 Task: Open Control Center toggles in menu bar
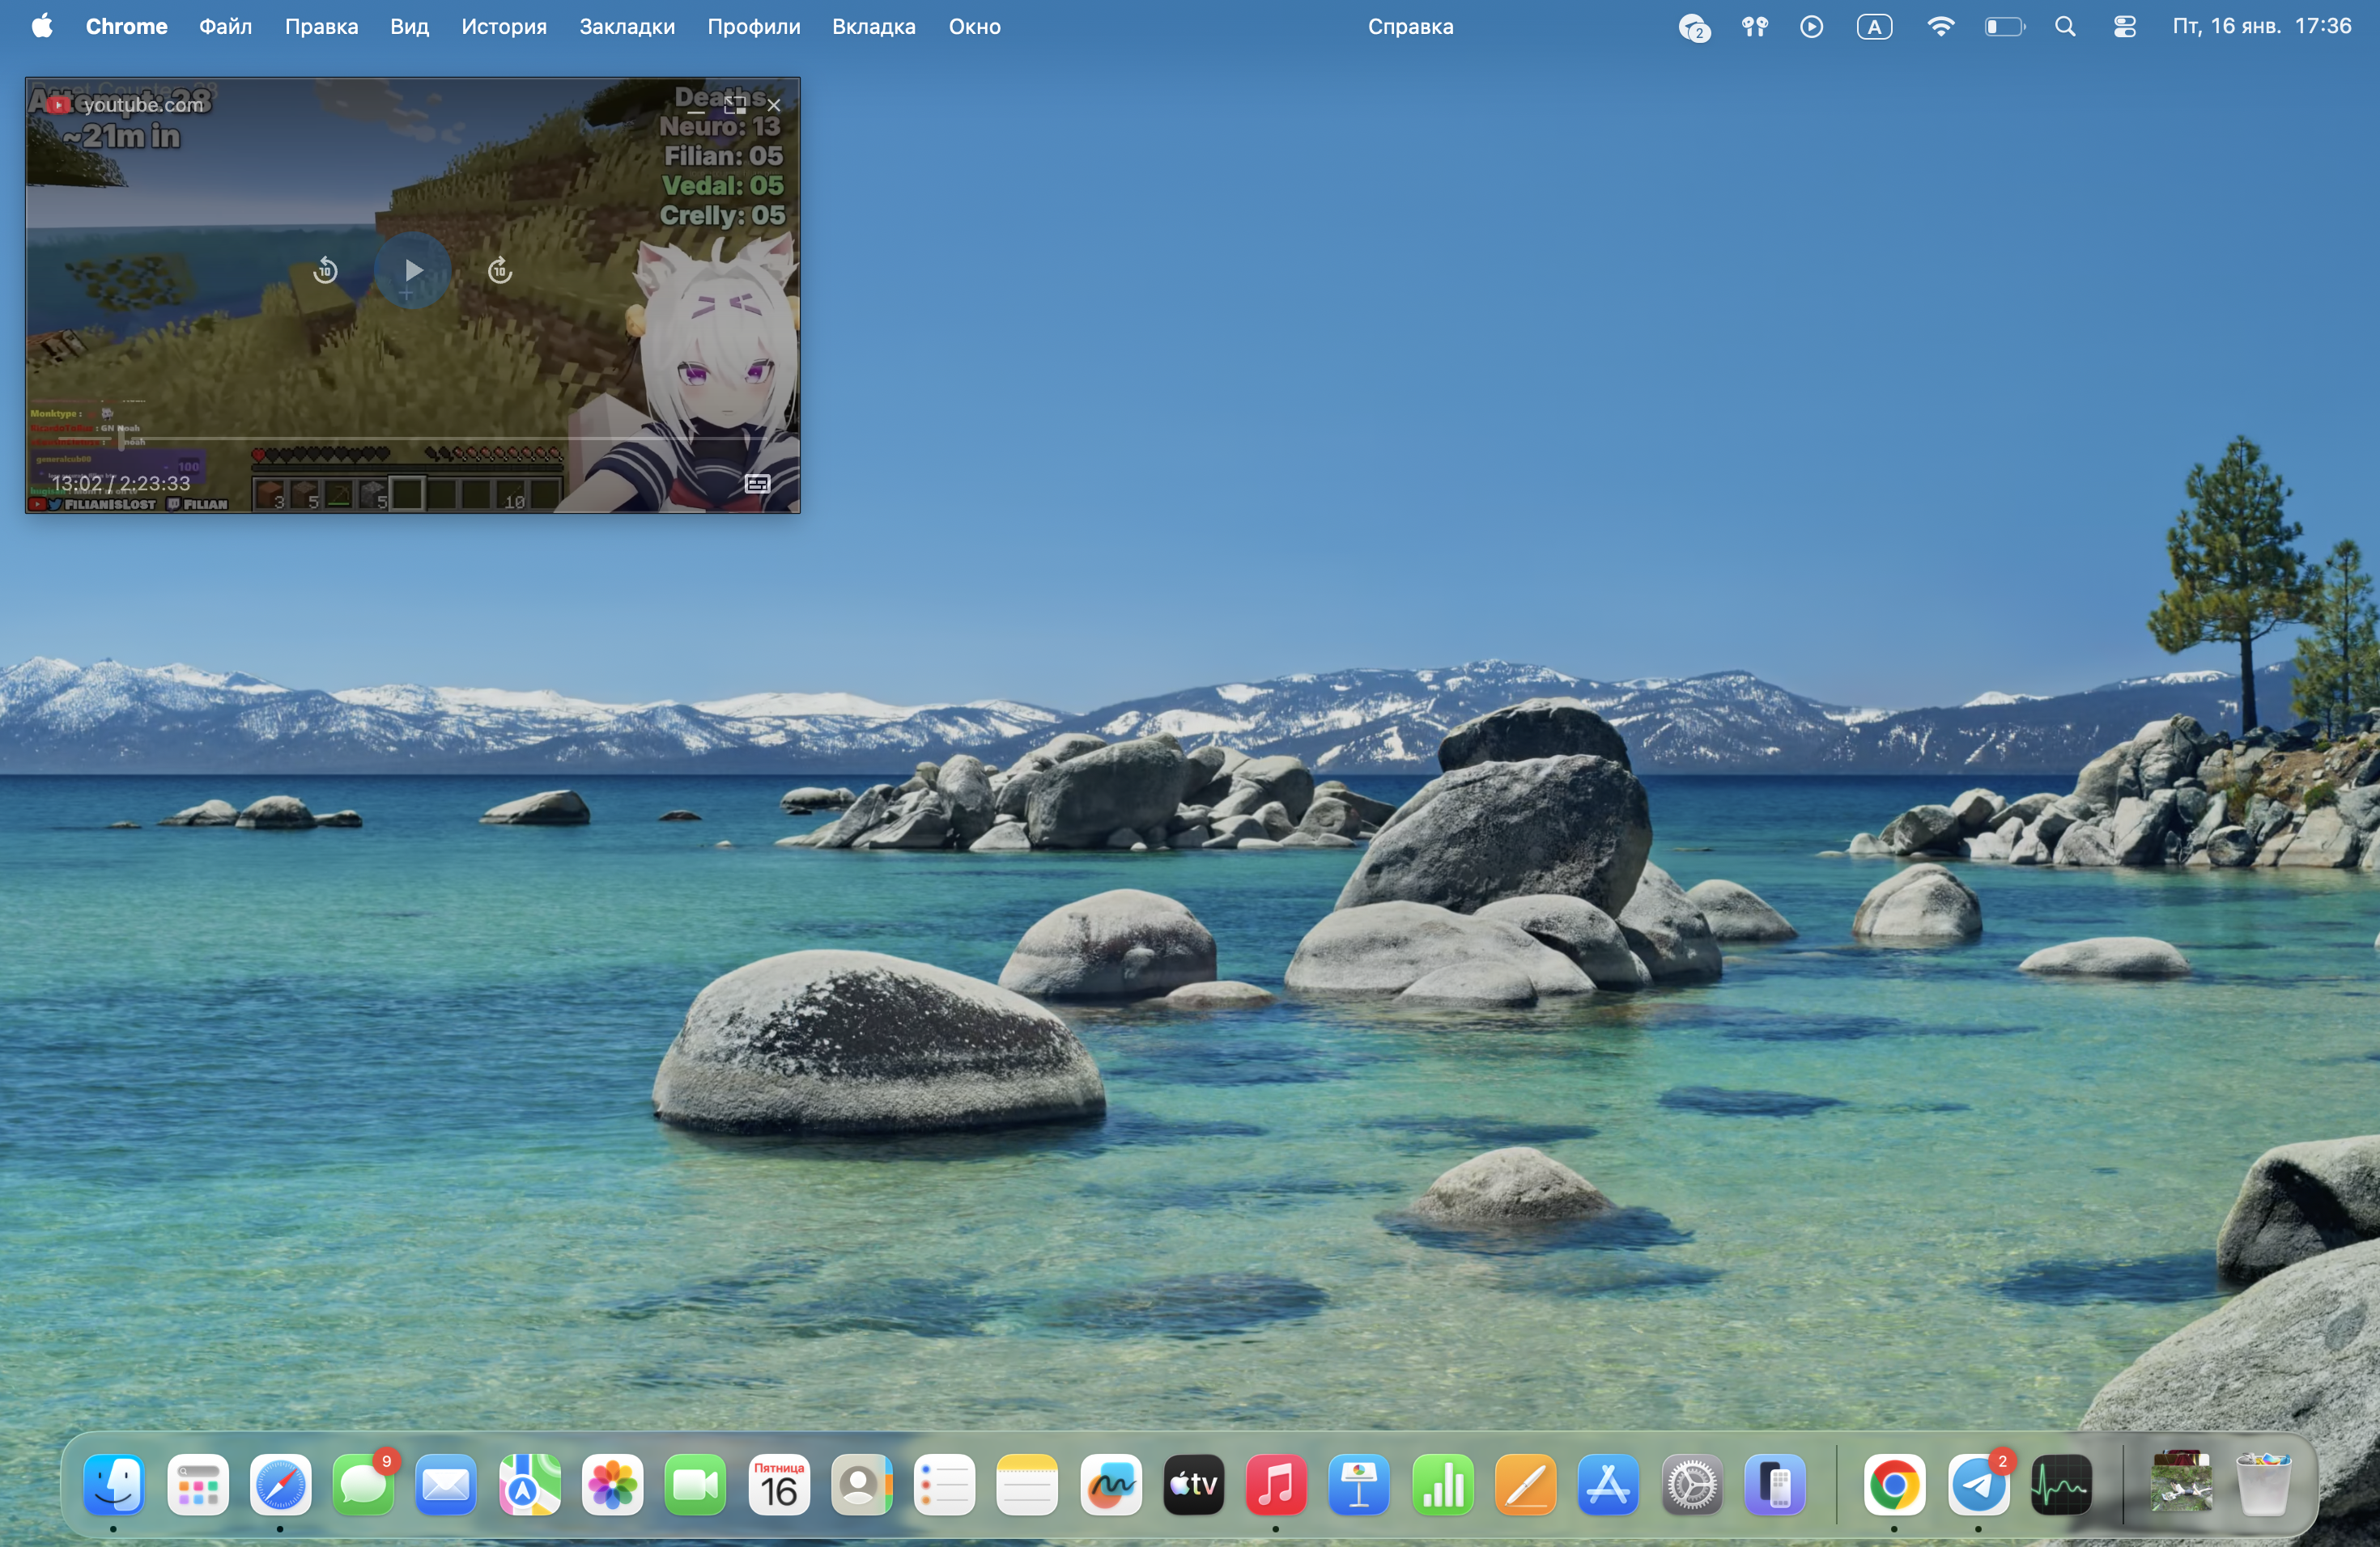pos(2125,27)
